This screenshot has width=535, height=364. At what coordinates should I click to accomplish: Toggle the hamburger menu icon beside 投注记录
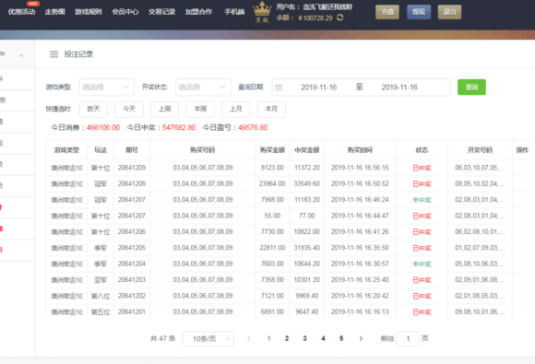click(x=53, y=54)
